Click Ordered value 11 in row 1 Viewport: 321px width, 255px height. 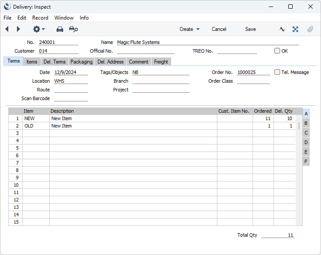click(263, 118)
